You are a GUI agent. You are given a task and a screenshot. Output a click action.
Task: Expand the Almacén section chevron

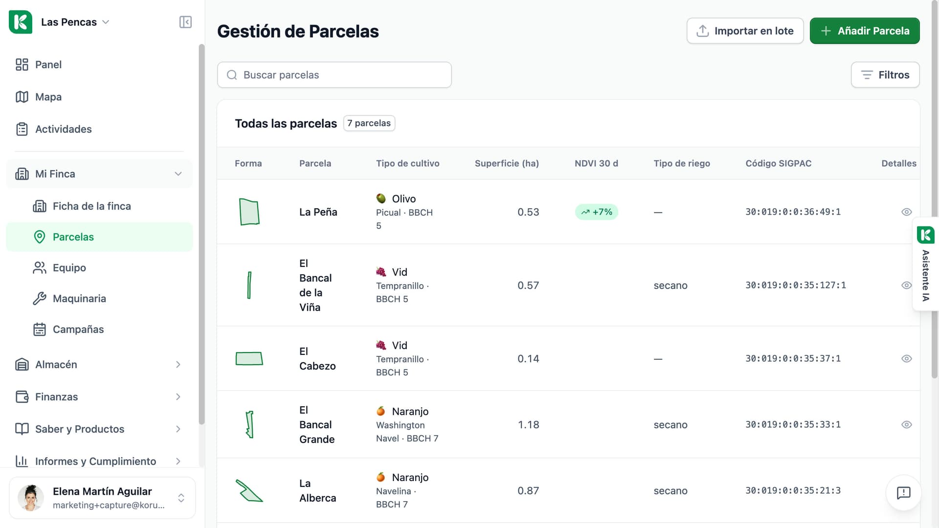click(x=178, y=365)
